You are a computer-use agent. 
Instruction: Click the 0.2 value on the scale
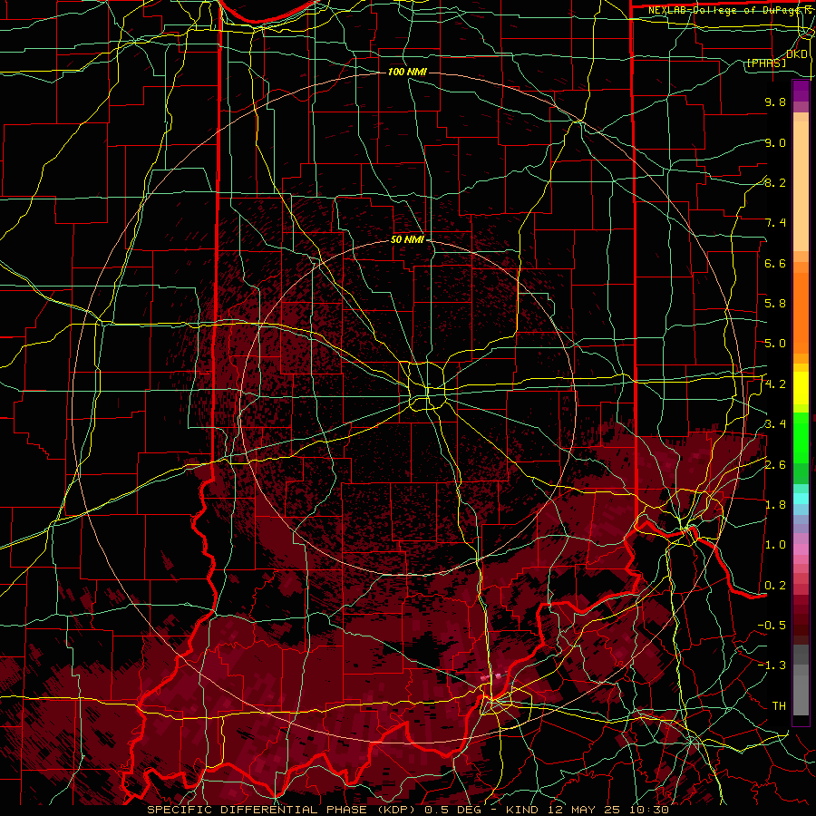[x=775, y=586]
